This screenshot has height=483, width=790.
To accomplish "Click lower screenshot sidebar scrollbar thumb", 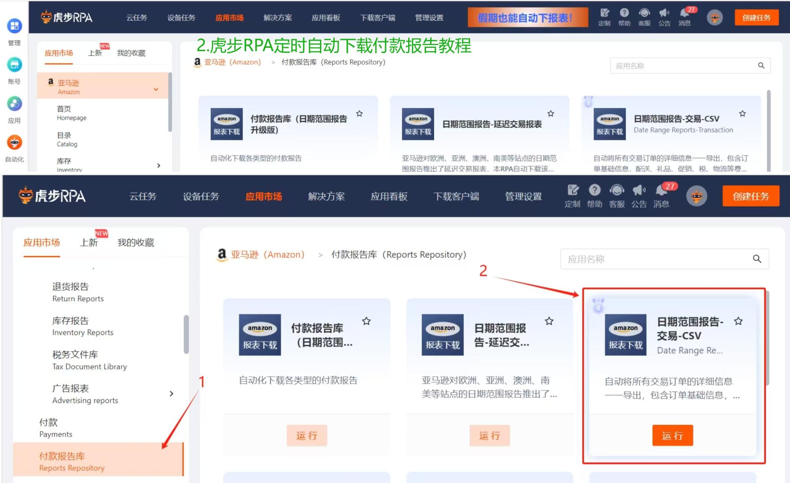I will coord(186,334).
